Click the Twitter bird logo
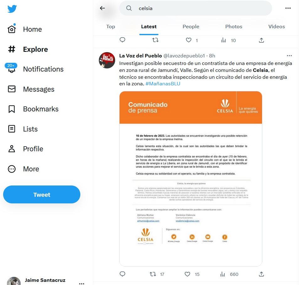The width and height of the screenshot is (305, 285). click(12, 9)
